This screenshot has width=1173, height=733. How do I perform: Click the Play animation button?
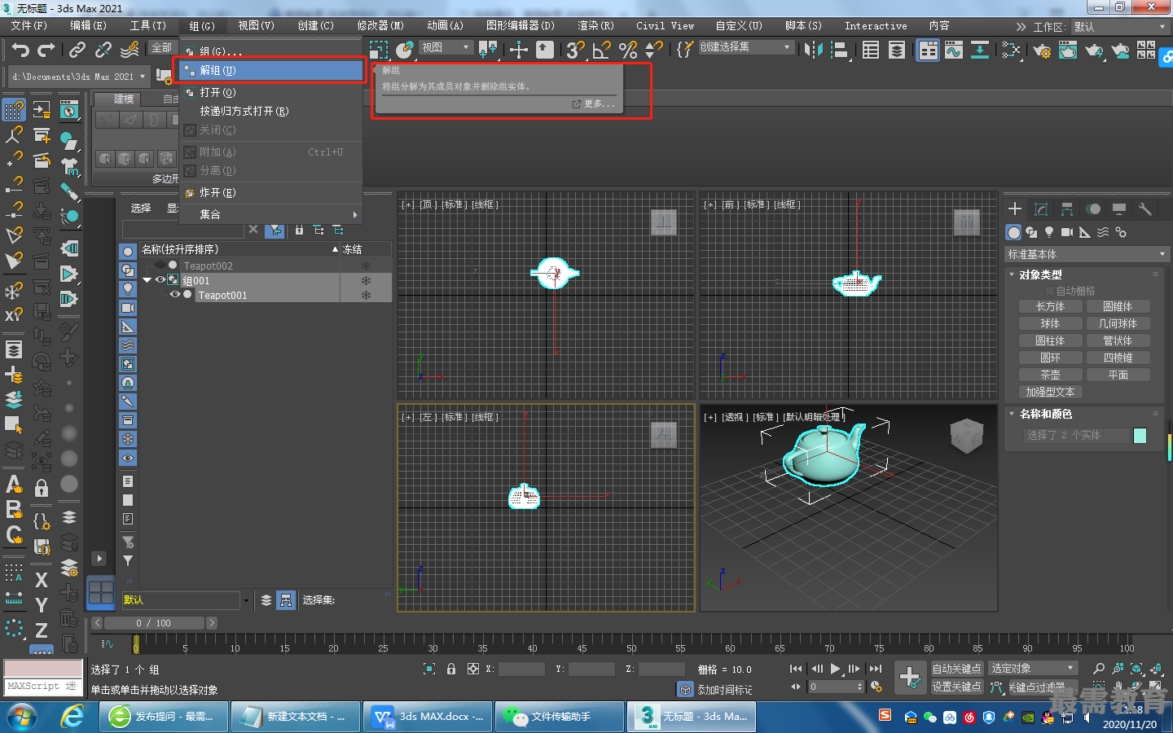[835, 669]
